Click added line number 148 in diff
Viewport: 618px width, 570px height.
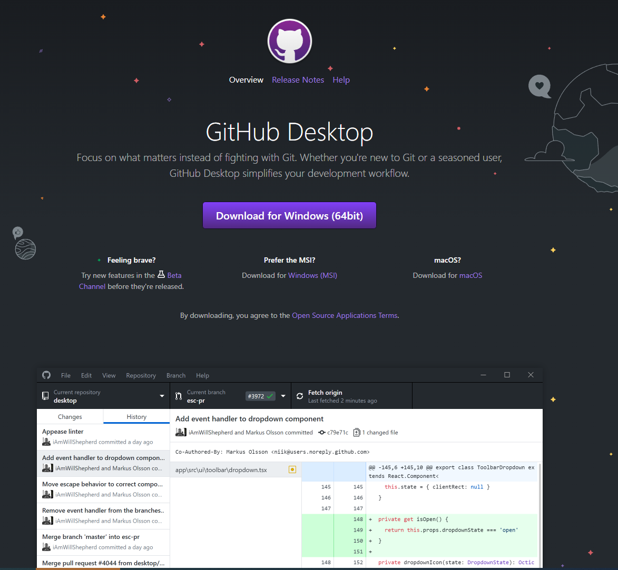click(358, 519)
